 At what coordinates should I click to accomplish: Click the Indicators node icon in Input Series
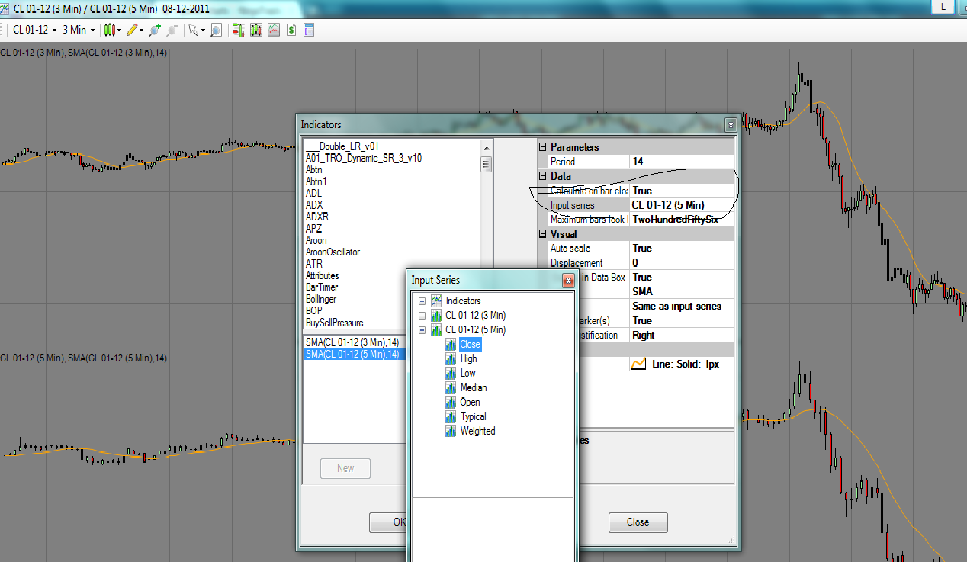tap(436, 300)
